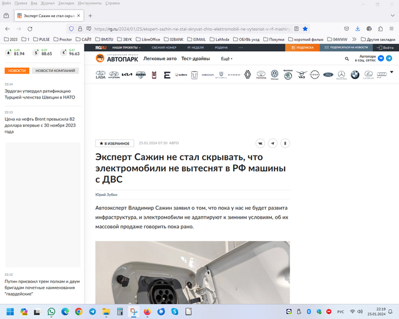This screenshot has width=399, height=319.
Task: Expand the car brands list arrow
Action: tap(392, 72)
